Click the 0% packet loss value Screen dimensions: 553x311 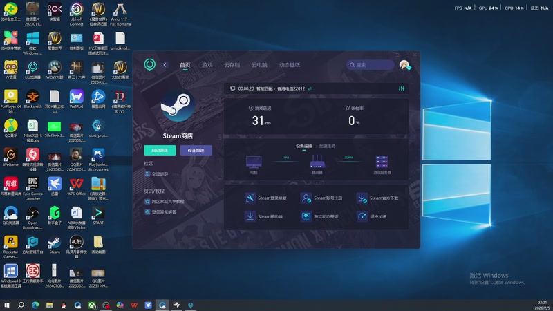point(354,120)
